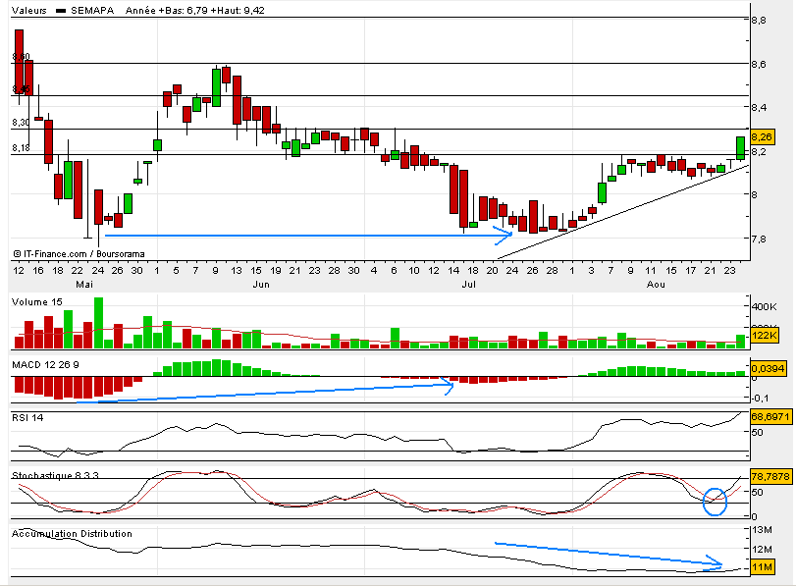The height and width of the screenshot is (586, 796).
Task: Click the yellow 122K volume value tag
Action: 765,335
